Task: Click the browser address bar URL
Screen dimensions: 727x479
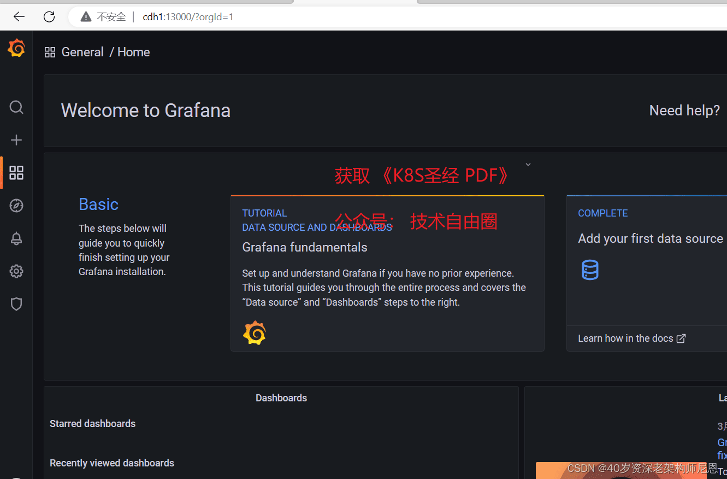Action: [x=188, y=17]
